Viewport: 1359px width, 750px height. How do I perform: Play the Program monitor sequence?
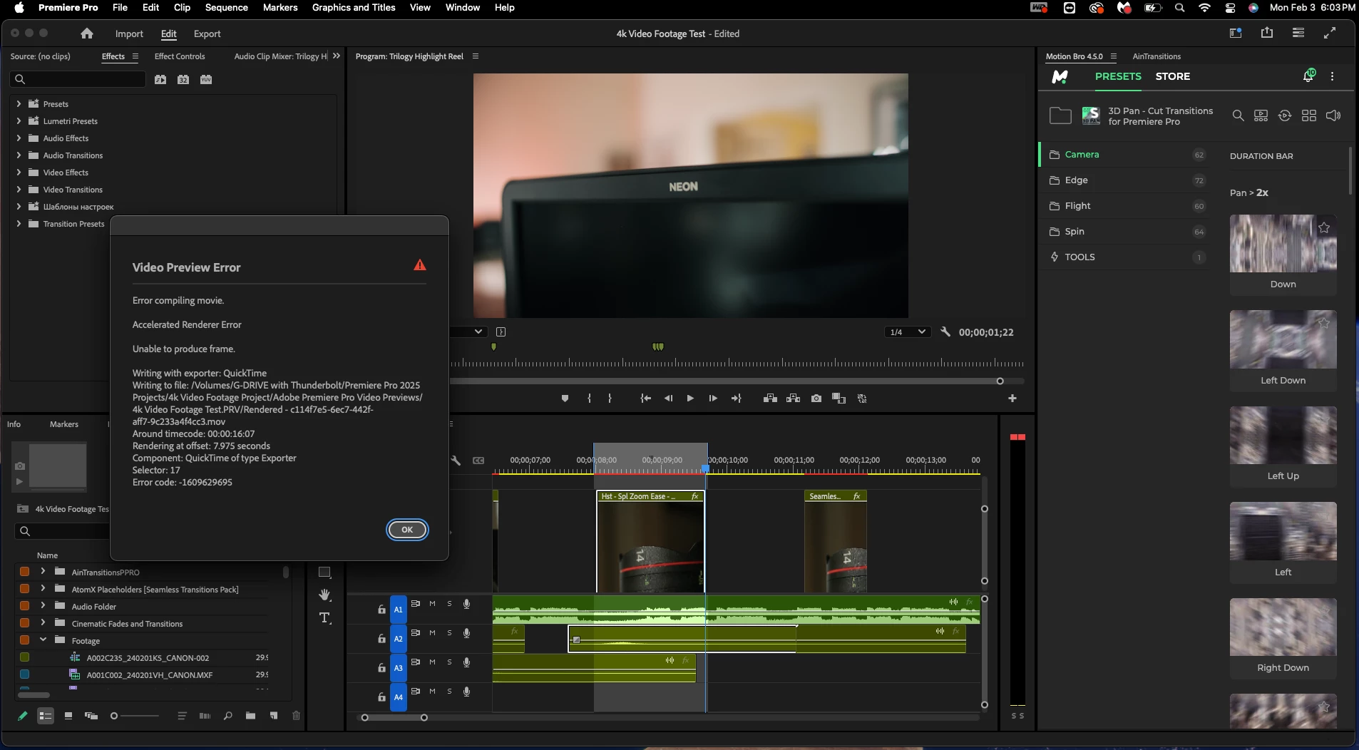[x=690, y=399]
